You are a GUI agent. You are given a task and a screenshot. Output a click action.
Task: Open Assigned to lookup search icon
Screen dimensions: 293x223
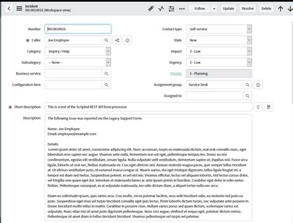point(247,95)
